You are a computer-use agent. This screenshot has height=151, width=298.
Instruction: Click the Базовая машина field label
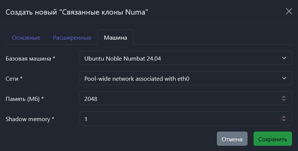coord(30,59)
